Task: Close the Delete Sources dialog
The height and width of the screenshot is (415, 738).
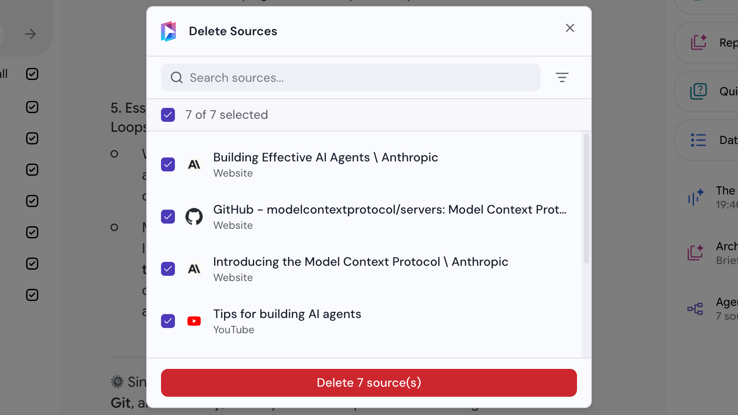Action: [x=570, y=28]
